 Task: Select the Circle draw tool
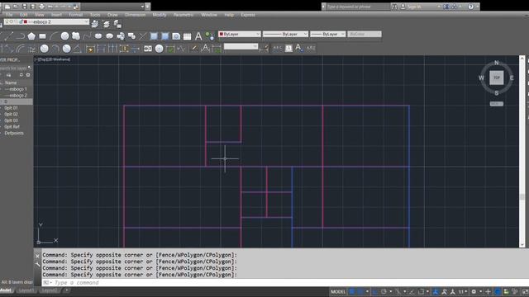coord(64,36)
